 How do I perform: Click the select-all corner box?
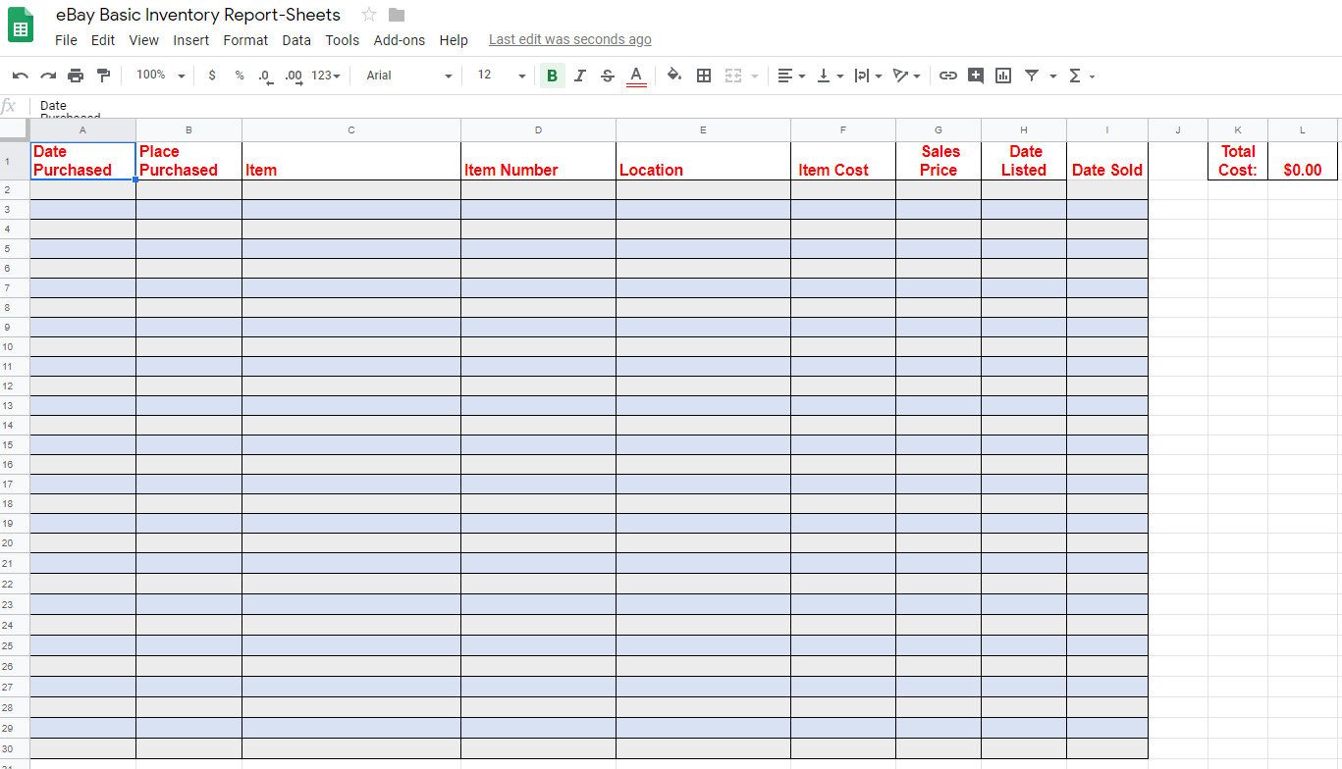(15, 130)
